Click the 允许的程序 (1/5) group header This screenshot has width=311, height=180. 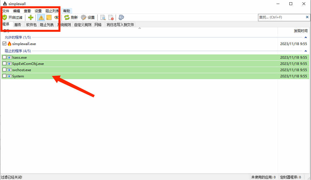coord(18,37)
